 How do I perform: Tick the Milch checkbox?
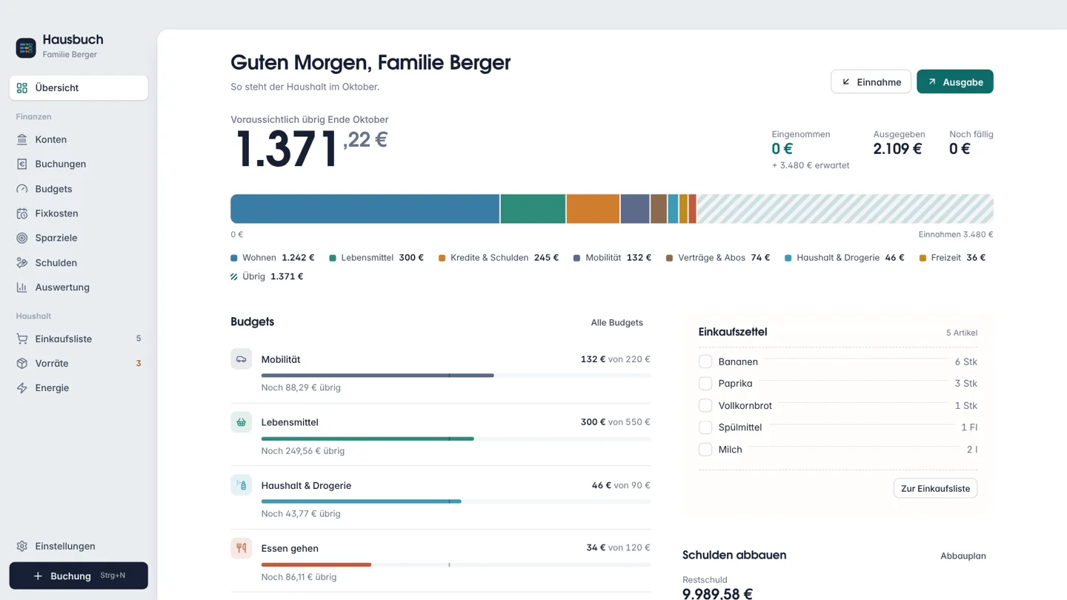[x=705, y=450]
